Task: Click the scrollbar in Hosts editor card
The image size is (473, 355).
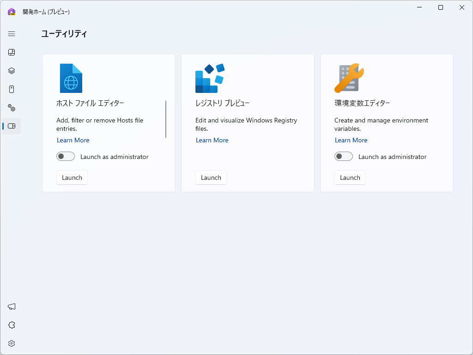Action: point(166,119)
